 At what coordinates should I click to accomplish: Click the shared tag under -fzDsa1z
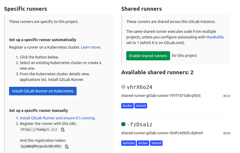156,143
